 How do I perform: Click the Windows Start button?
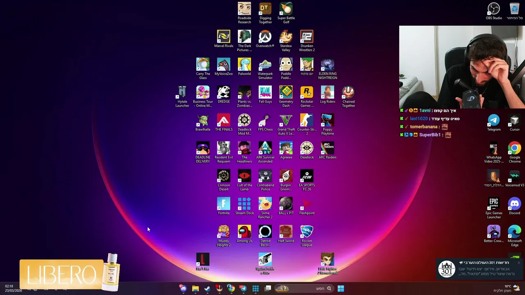coord(341,288)
